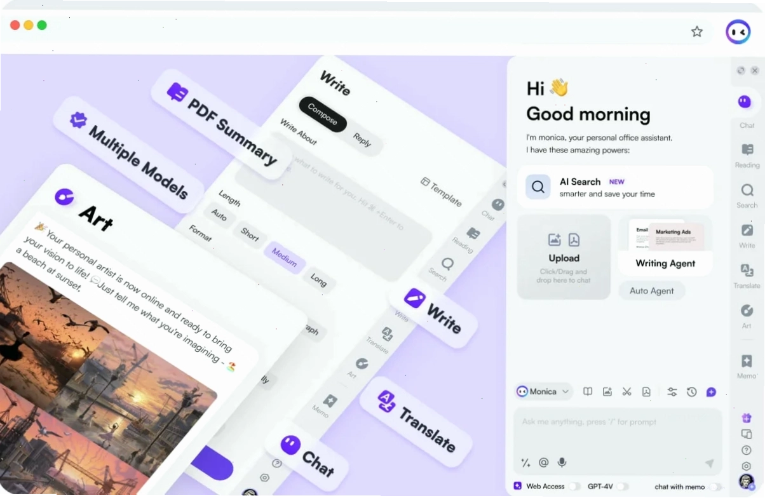Close the Monica side panel
This screenshot has height=498, width=765.
tap(755, 71)
